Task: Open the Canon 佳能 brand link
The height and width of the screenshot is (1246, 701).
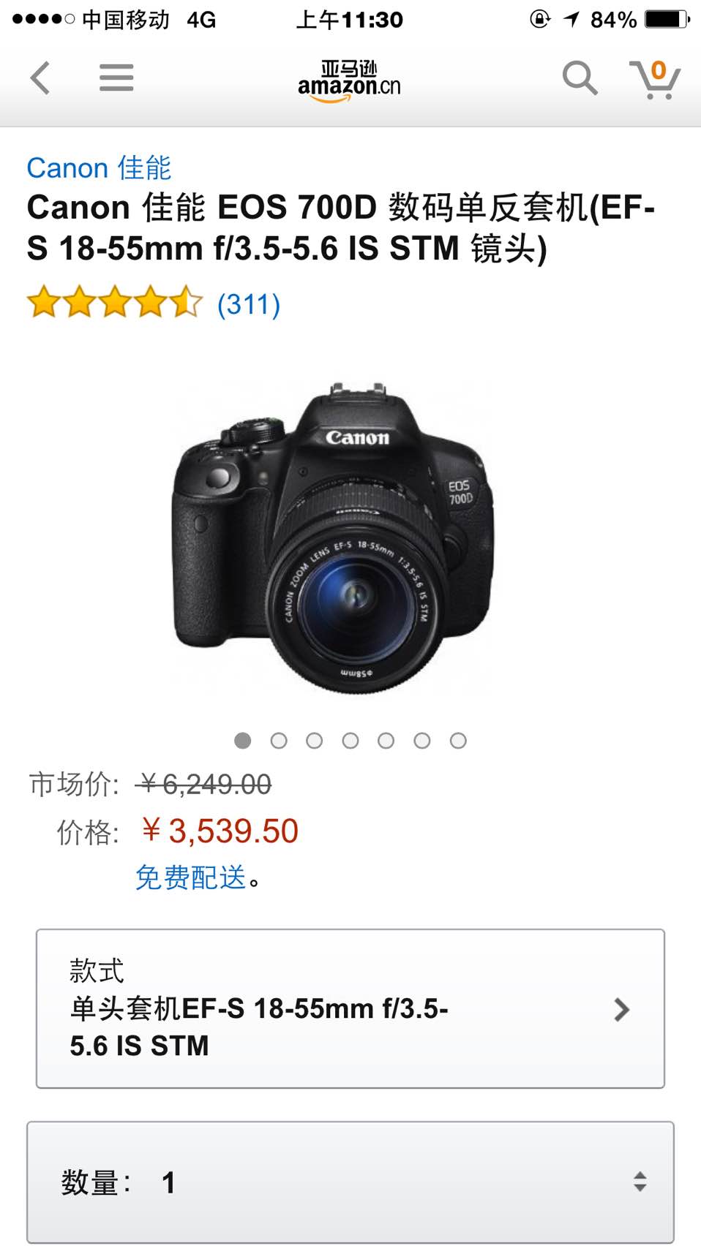Action: click(99, 168)
